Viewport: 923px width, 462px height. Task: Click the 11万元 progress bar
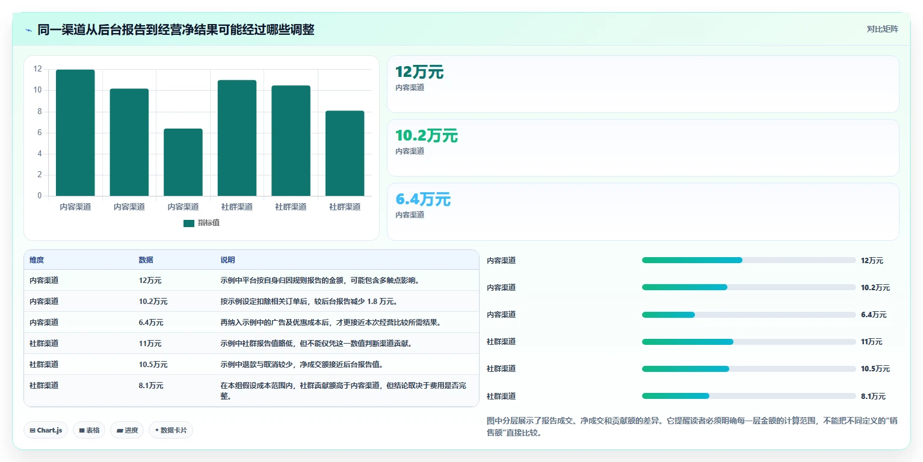tap(749, 342)
